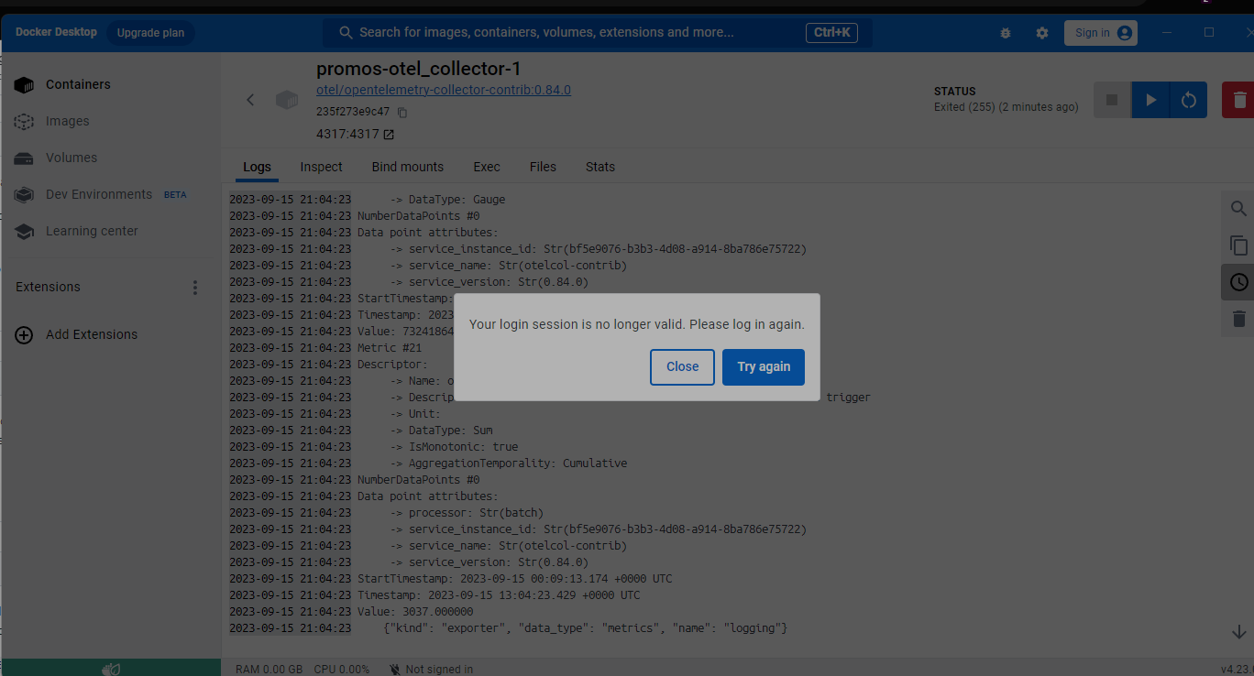The height and width of the screenshot is (676, 1254).
Task: Collapse container details with back chevron
Action: coord(250,100)
